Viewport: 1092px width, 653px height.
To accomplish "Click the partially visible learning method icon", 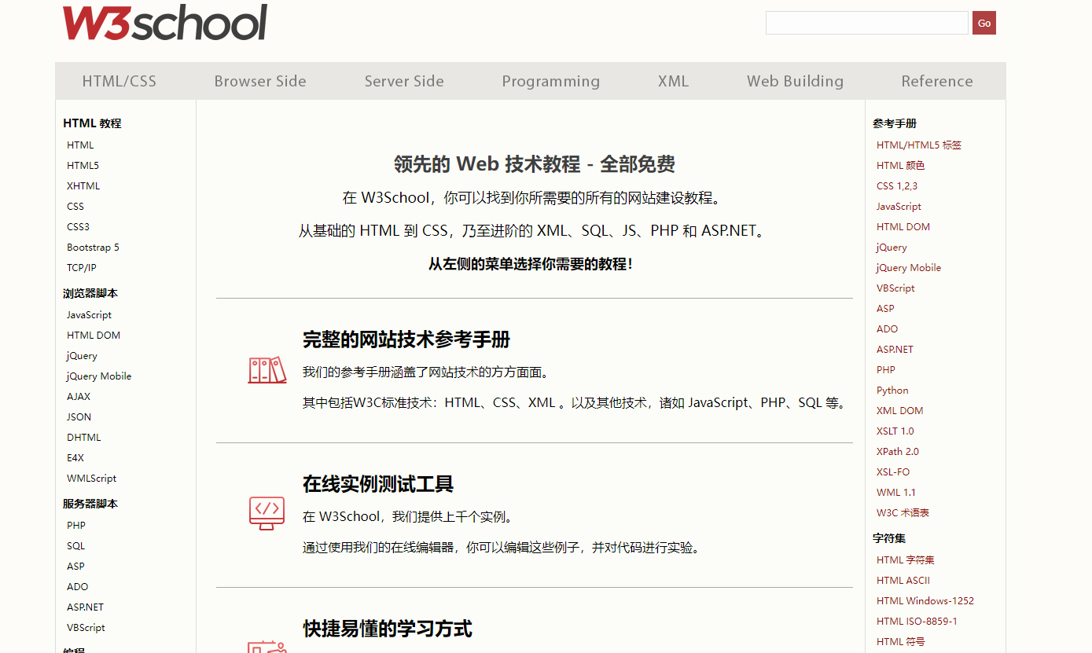I will (x=267, y=646).
